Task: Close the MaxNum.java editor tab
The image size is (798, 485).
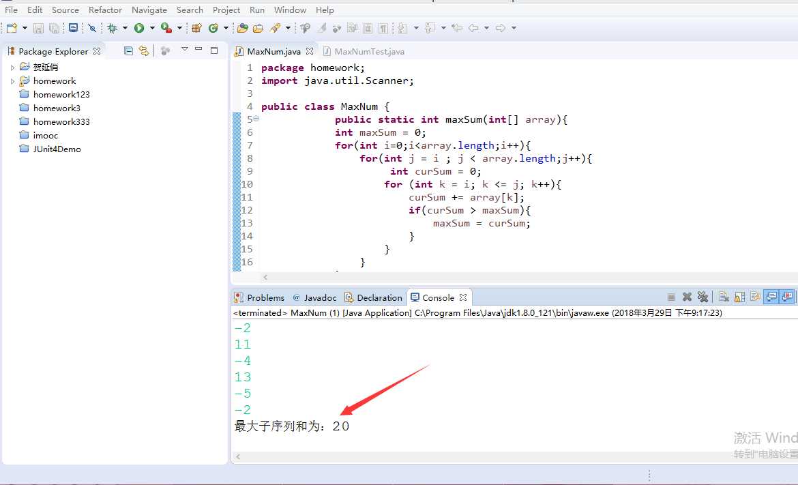Action: point(310,51)
